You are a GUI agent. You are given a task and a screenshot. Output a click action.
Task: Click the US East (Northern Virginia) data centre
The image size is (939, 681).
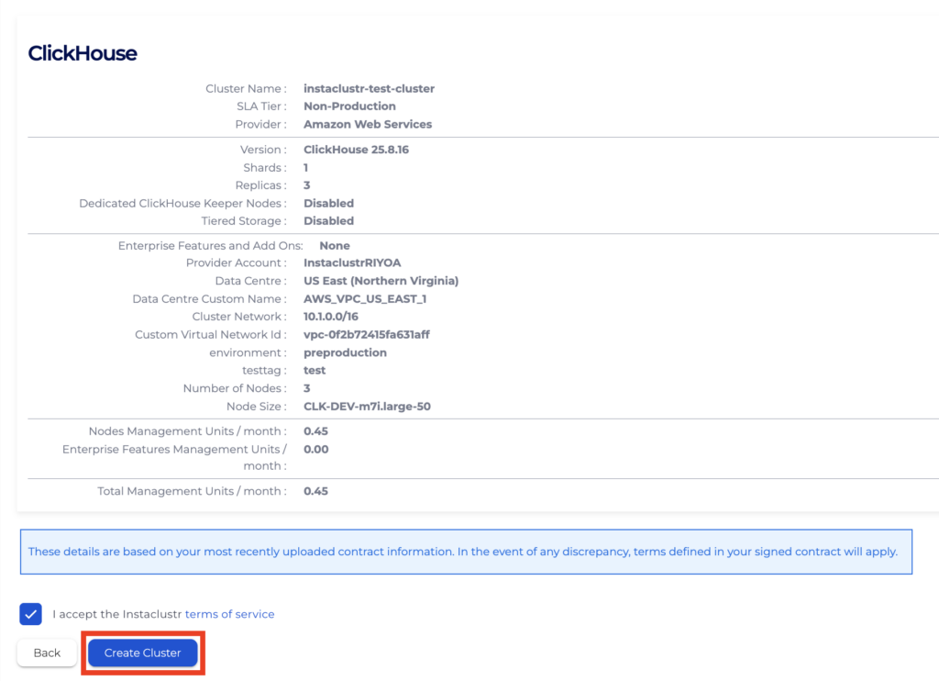click(381, 281)
